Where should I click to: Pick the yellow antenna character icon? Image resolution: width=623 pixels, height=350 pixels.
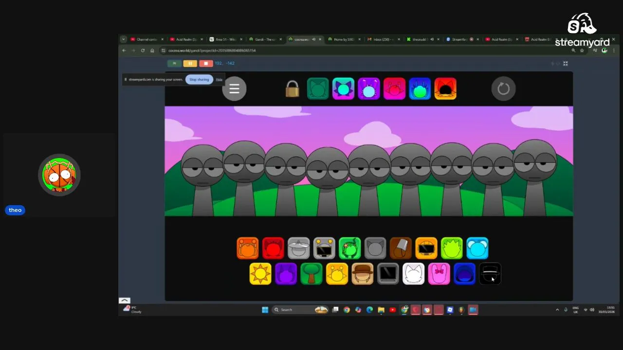click(x=337, y=274)
